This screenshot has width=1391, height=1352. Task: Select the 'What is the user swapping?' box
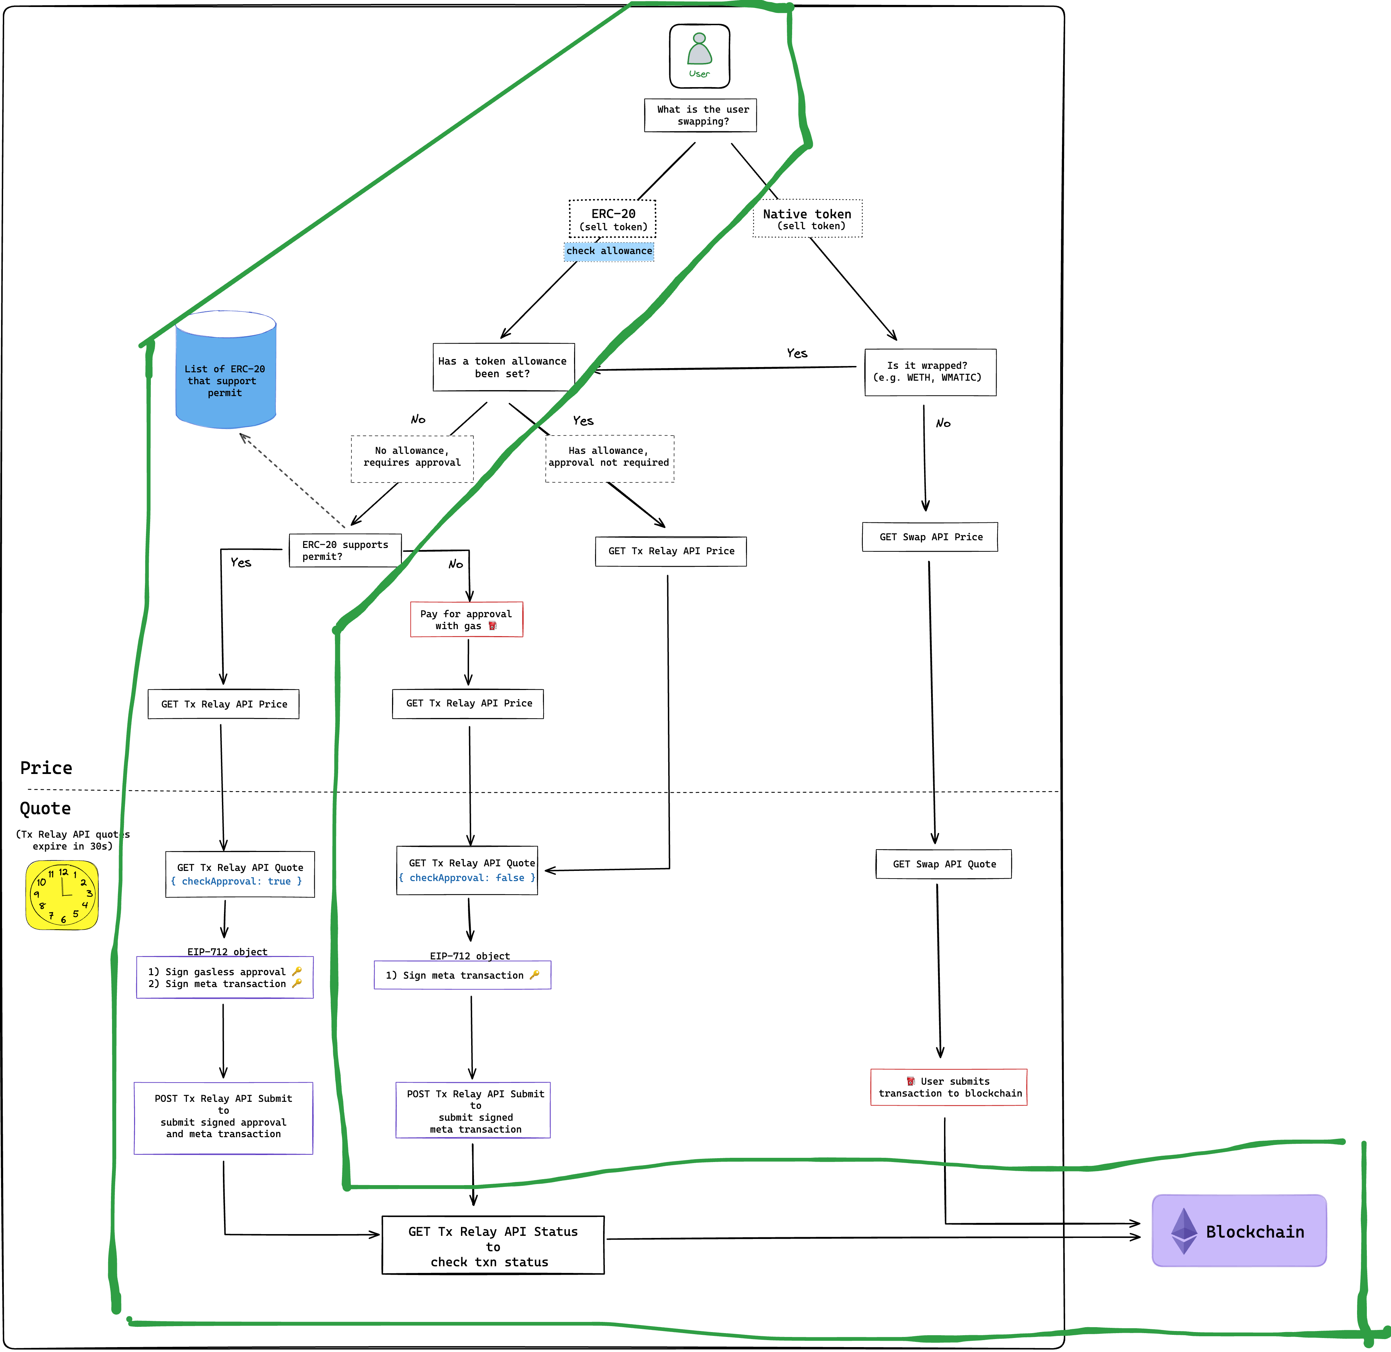(700, 115)
